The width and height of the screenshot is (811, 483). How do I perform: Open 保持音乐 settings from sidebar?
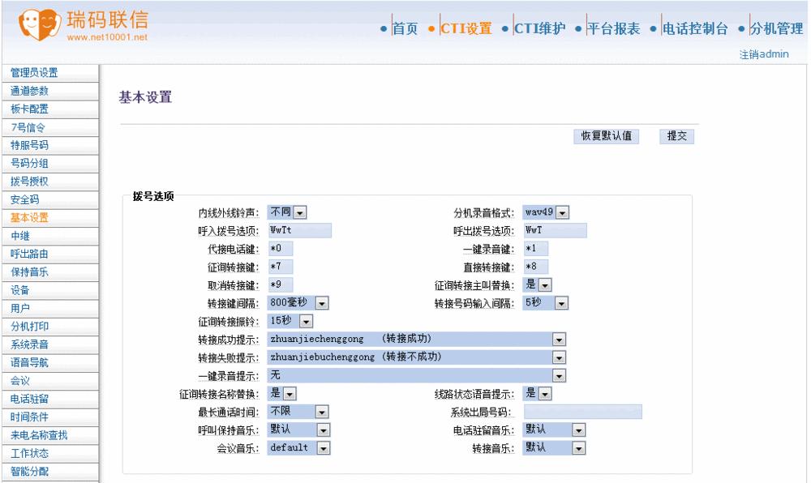click(x=31, y=271)
